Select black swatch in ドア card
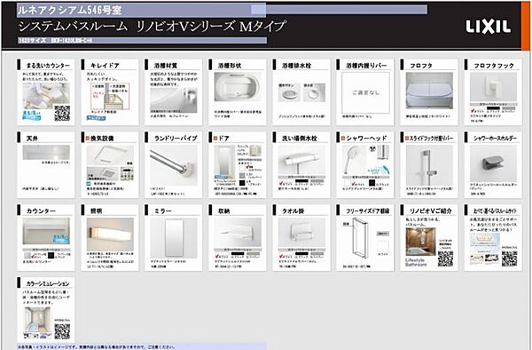532x350 pixels. click(241, 183)
